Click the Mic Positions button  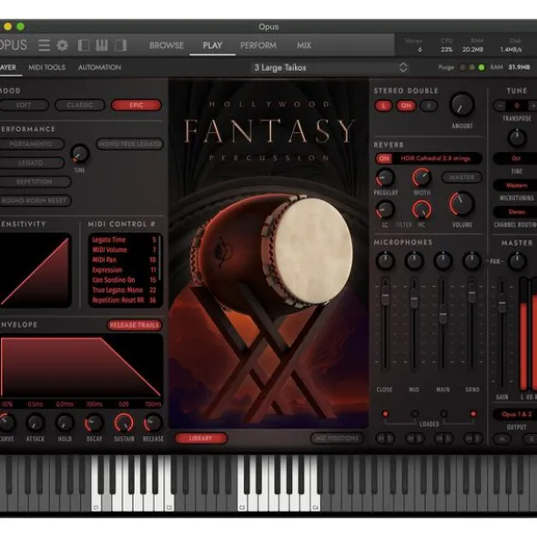337,438
